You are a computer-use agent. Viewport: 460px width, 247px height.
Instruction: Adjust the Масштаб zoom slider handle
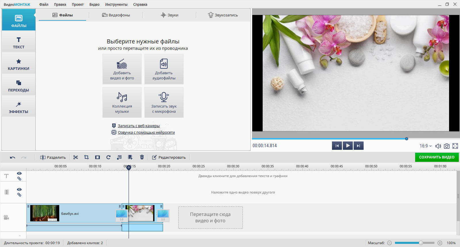point(421,243)
